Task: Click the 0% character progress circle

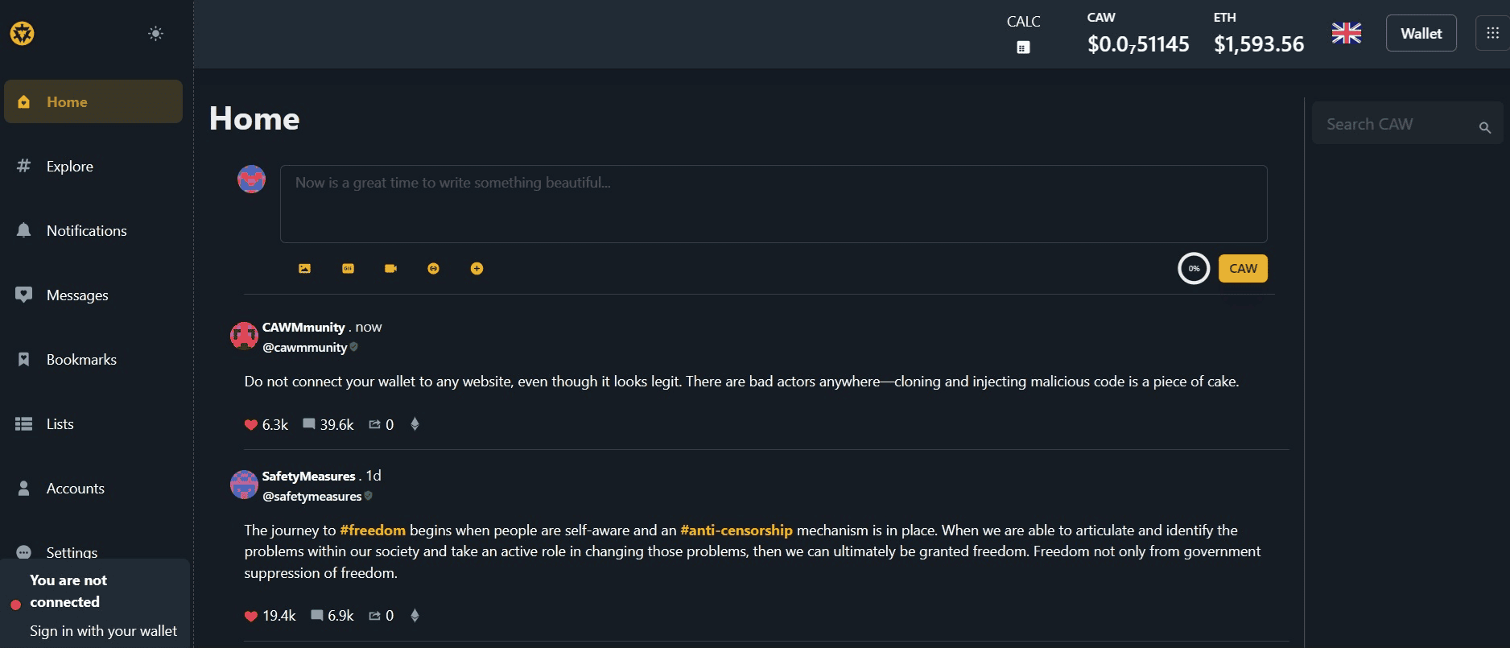Action: pos(1194,269)
